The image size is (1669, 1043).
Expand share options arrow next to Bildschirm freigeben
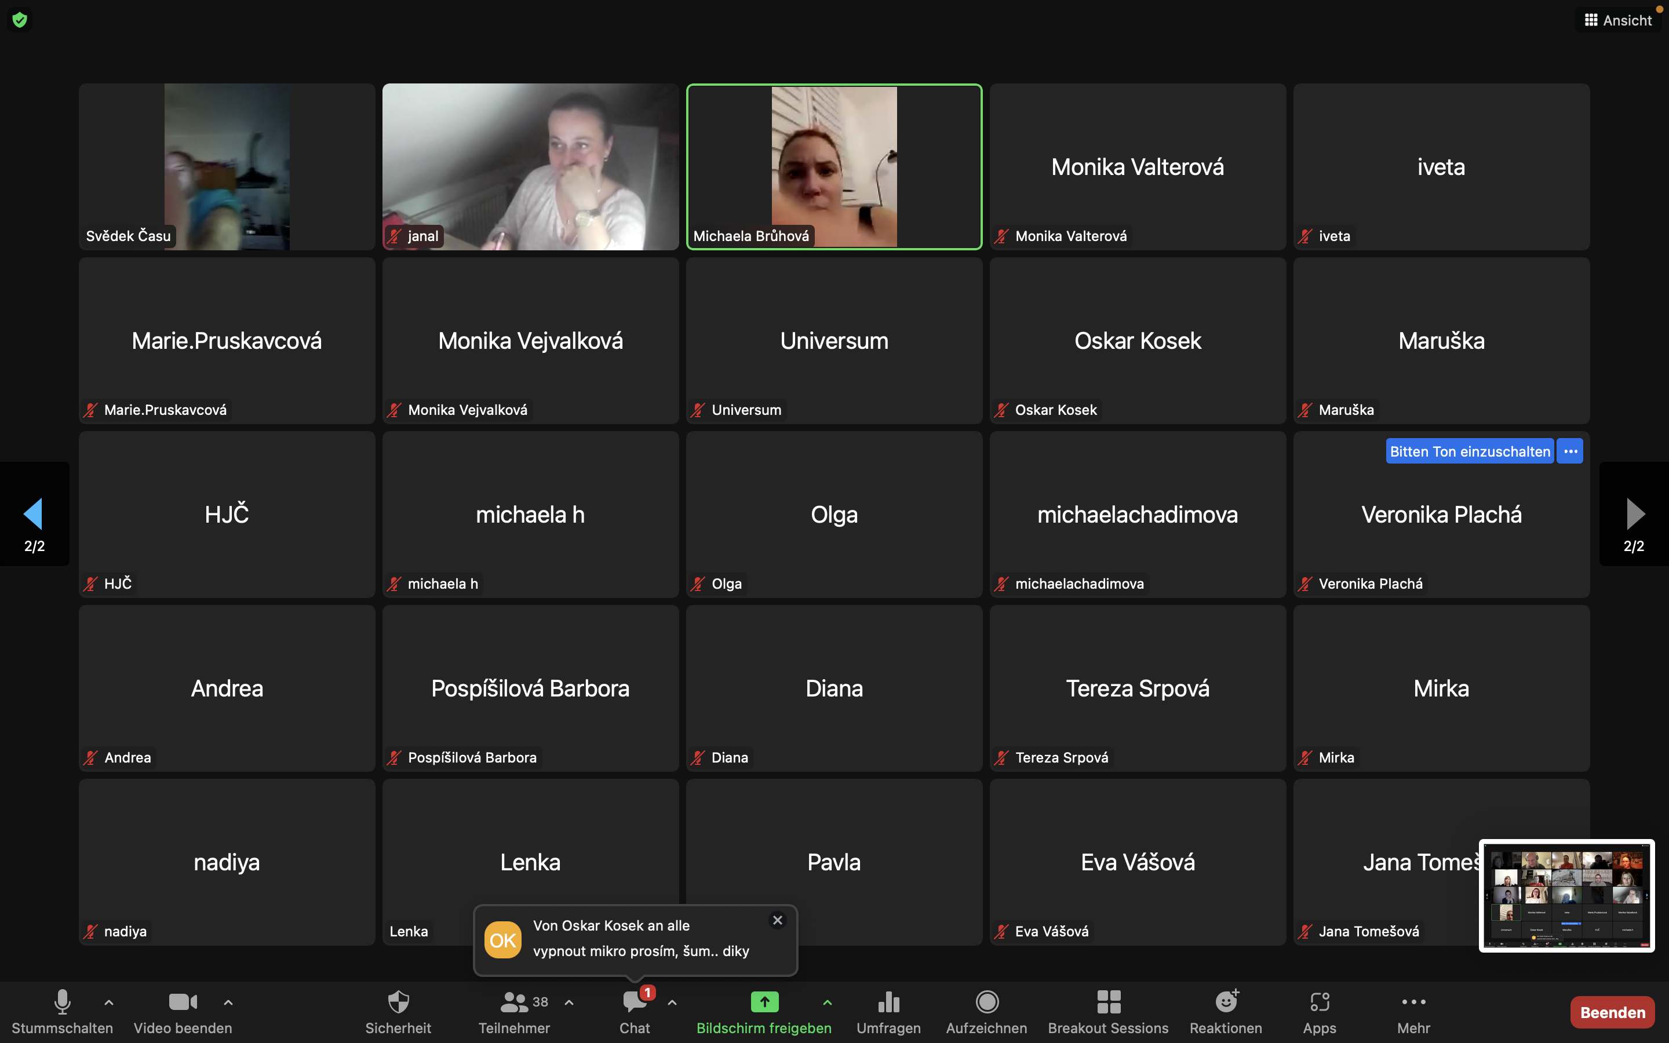click(827, 1002)
